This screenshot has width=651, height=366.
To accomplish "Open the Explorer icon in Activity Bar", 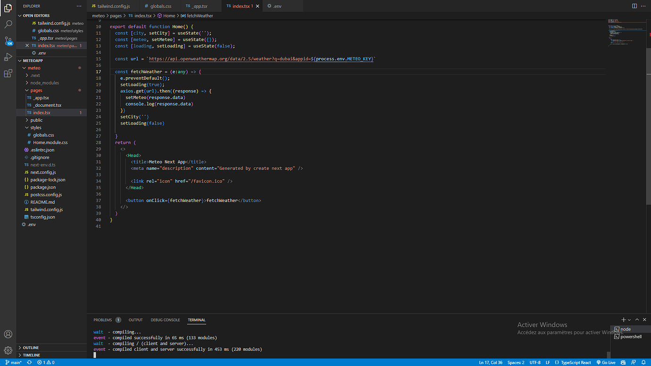I will tap(8, 8).
